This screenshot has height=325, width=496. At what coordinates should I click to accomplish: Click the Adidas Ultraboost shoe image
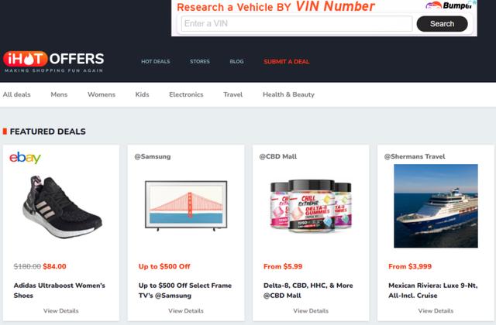point(62,207)
